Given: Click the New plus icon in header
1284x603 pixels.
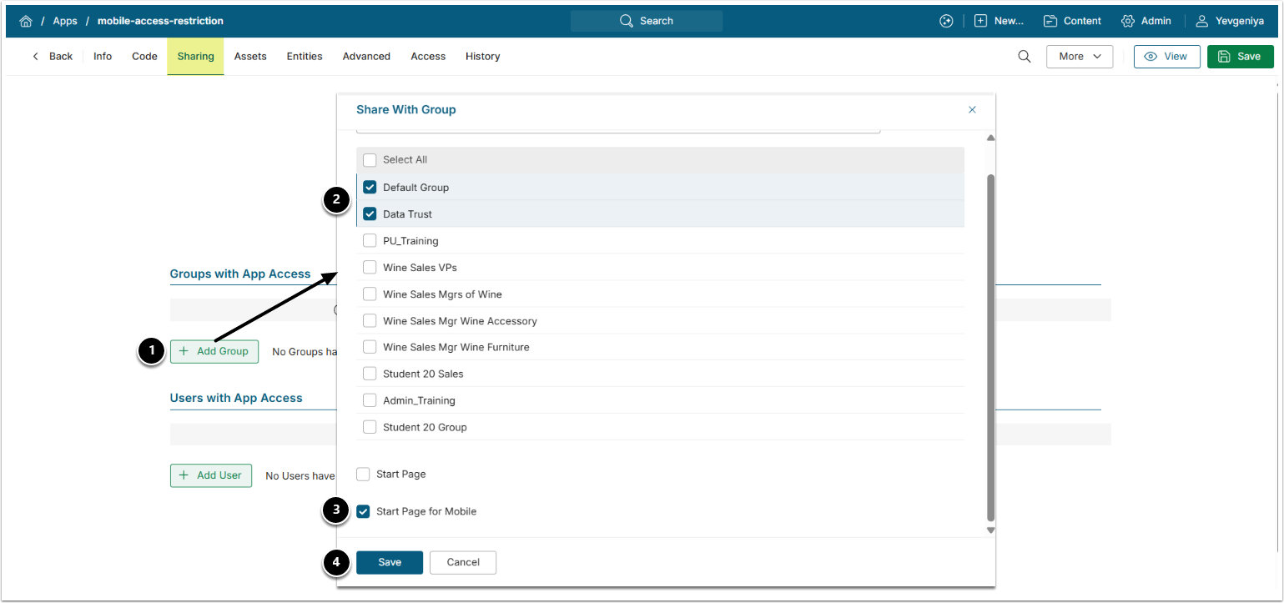Looking at the screenshot, I should click(981, 21).
